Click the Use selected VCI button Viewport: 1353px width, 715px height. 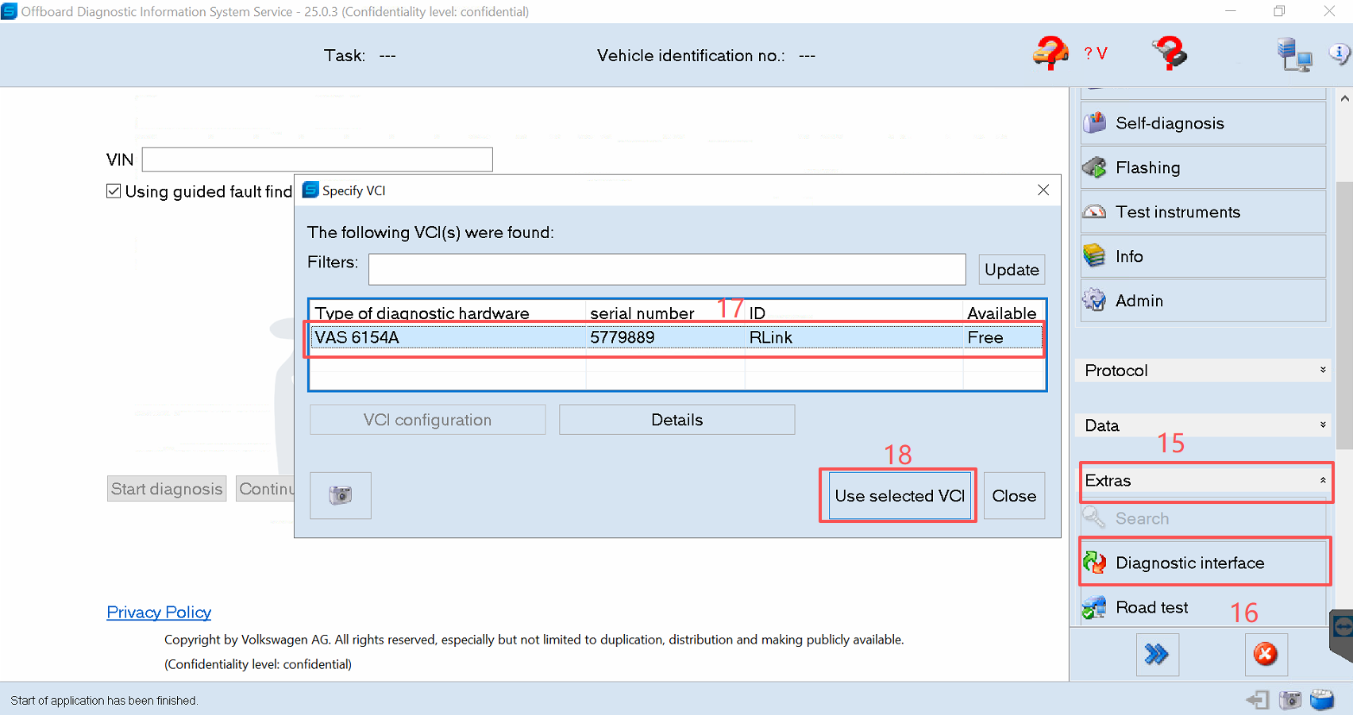(x=899, y=496)
